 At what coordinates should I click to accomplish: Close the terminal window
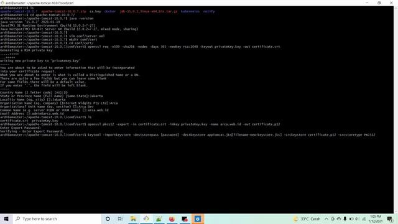pyautogui.click(x=391, y=2)
